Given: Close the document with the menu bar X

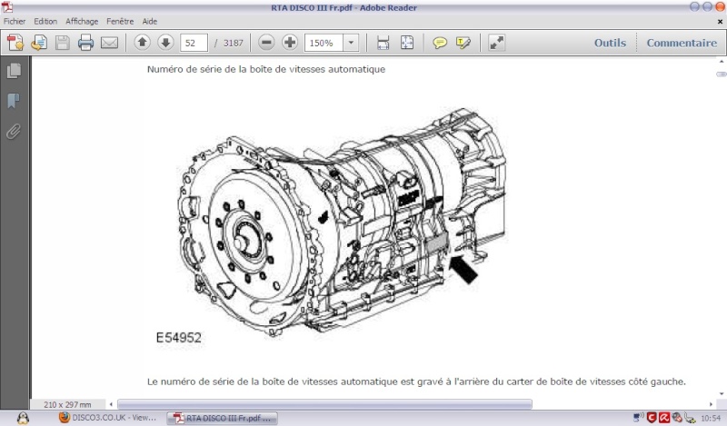Looking at the screenshot, I should coord(720,21).
